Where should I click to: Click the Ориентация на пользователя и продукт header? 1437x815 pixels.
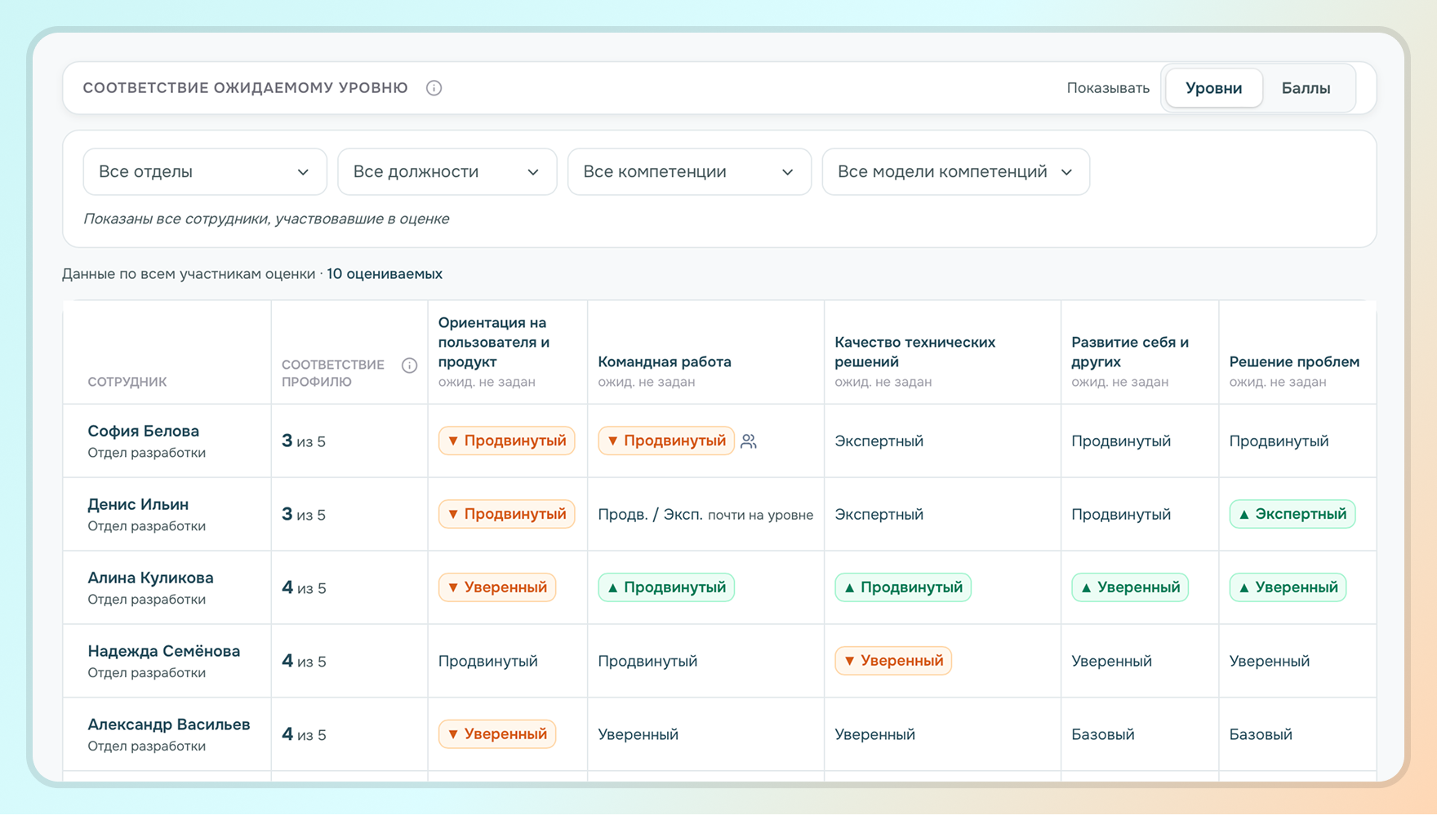(494, 343)
